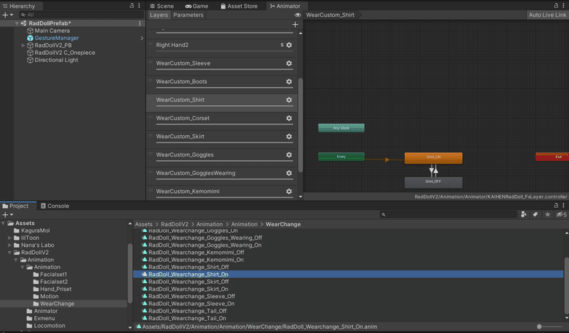Click the favorites star icon in Project
The width and height of the screenshot is (569, 333).
pos(548,215)
